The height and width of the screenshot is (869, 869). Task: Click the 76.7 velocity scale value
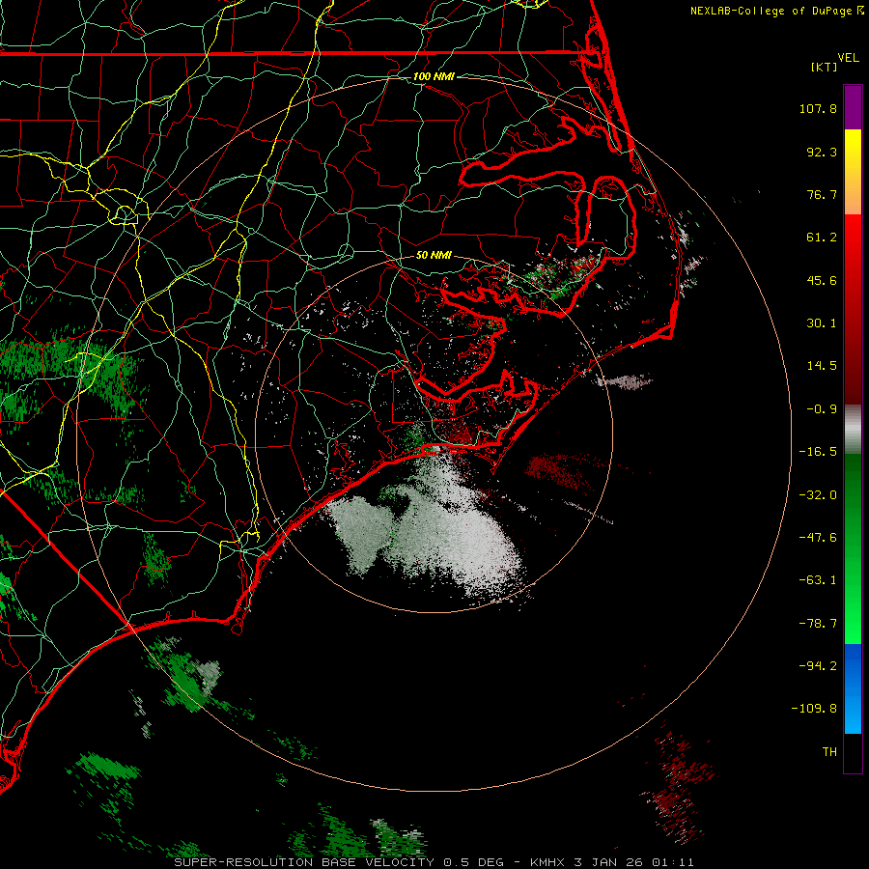point(822,194)
